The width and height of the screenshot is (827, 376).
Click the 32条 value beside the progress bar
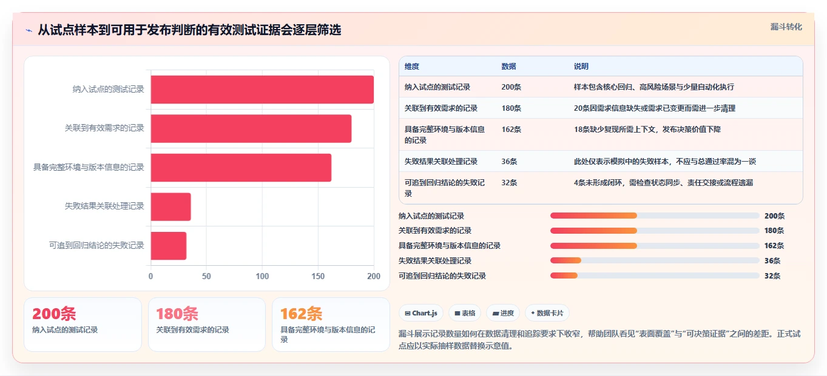(x=772, y=275)
